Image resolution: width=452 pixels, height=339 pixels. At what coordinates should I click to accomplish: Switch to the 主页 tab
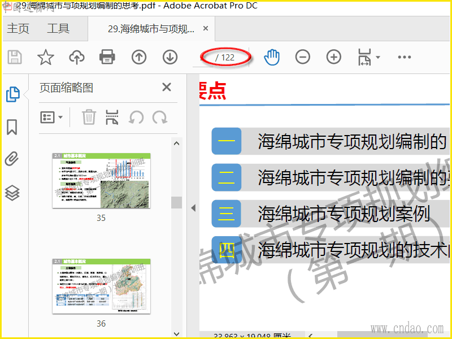click(18, 29)
